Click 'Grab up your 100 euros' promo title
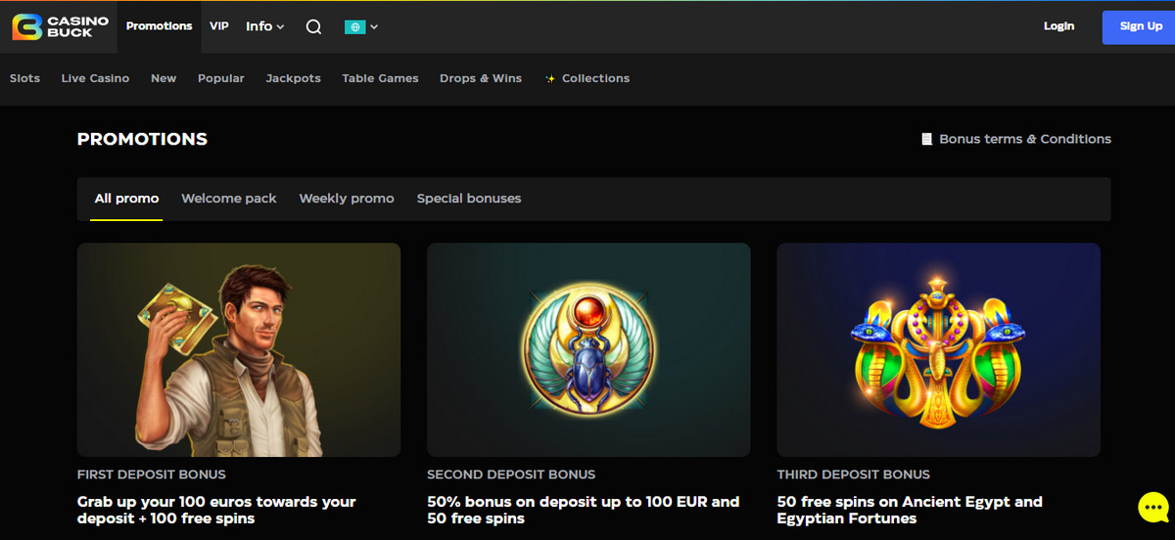 point(216,510)
